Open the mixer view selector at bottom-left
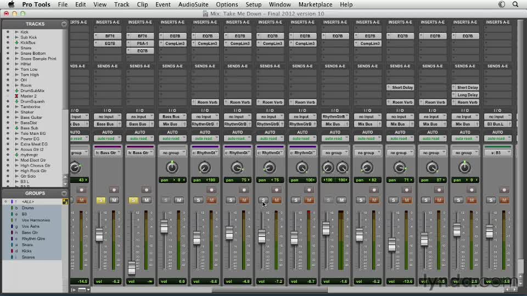Screen dimensions: 527x296 (x=83, y=289)
